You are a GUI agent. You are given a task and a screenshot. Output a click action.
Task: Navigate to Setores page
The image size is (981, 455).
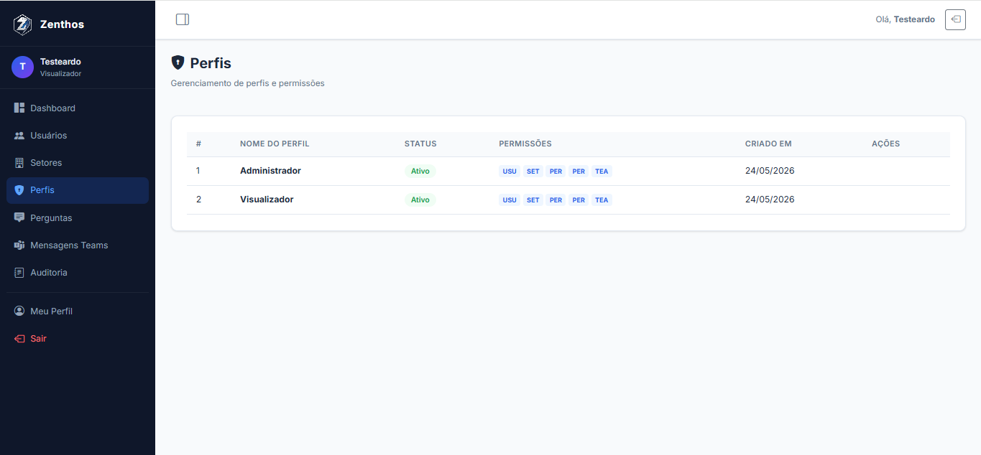point(78,163)
